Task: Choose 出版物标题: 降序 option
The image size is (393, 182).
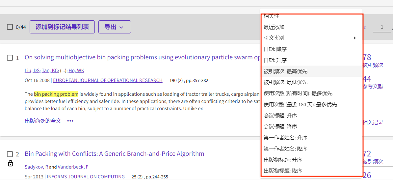Action: [x=311, y=171]
